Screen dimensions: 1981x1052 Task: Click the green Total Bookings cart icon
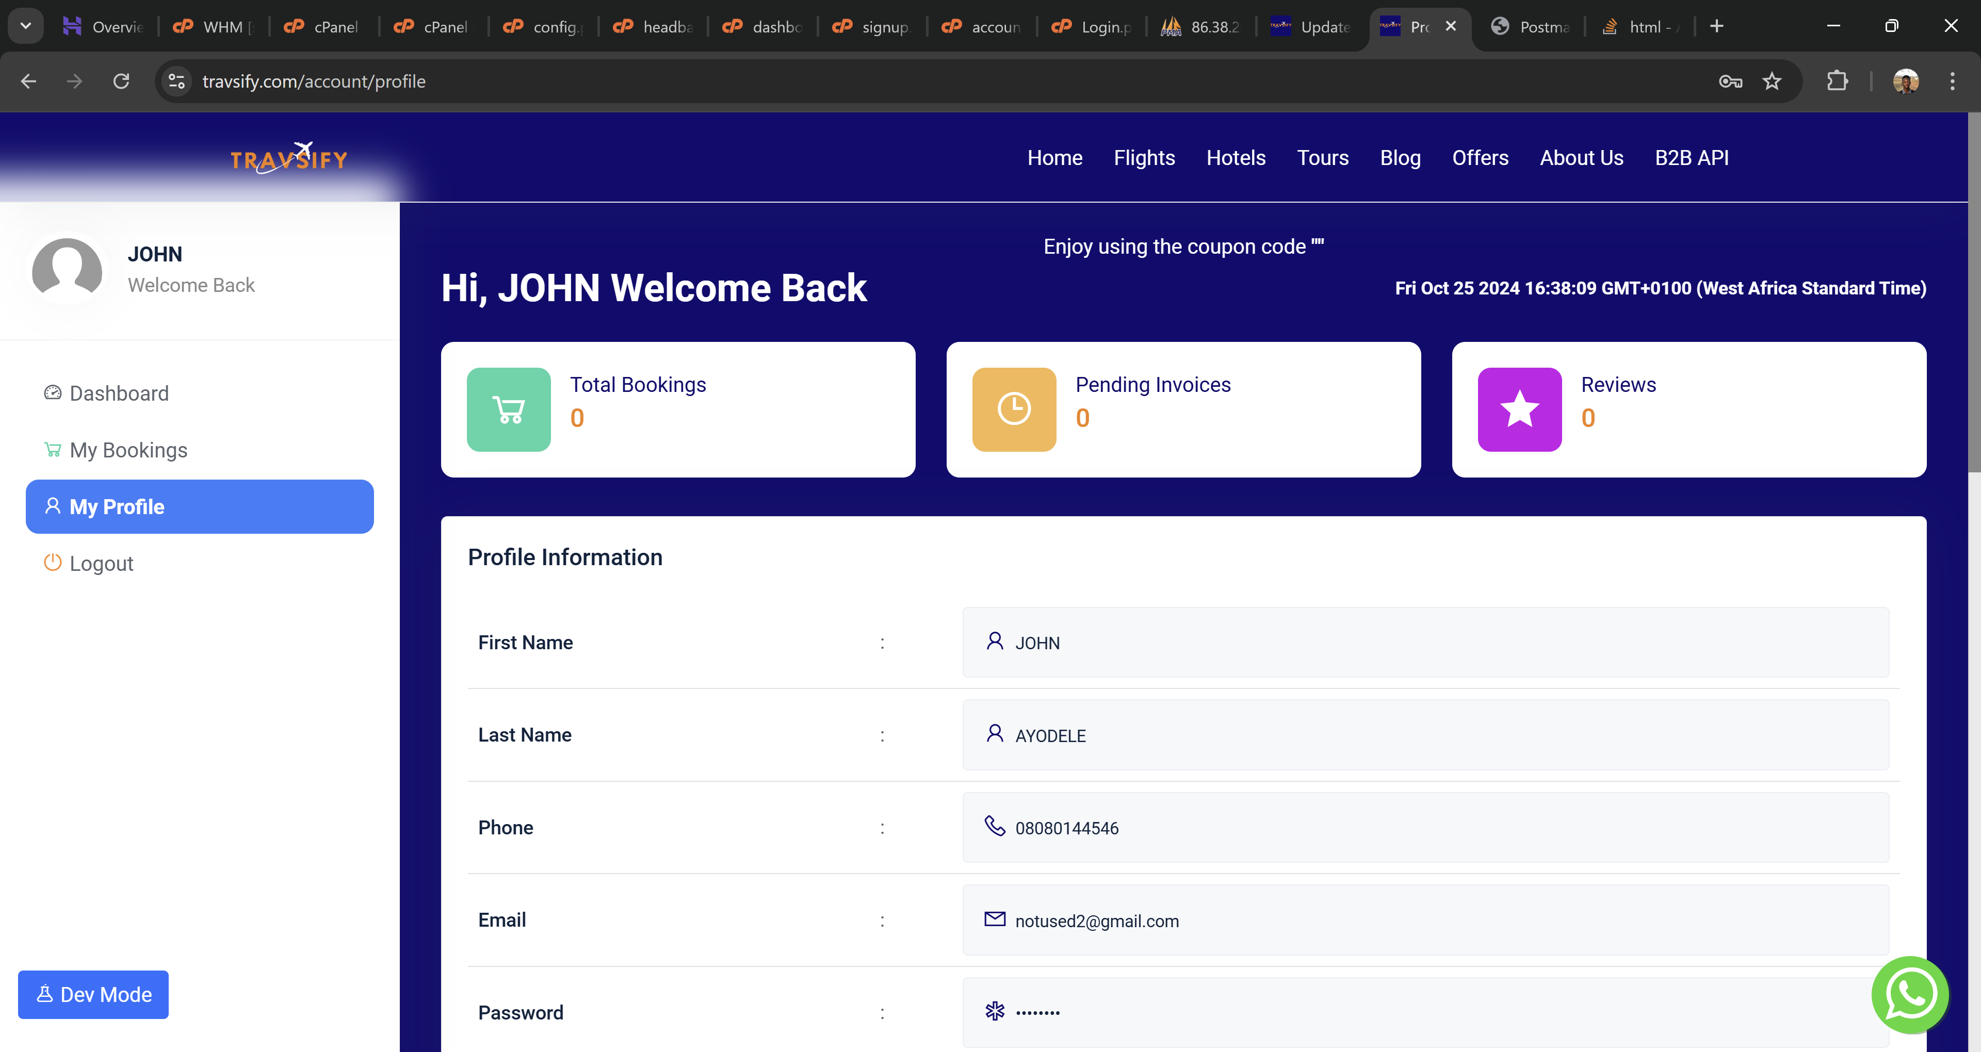pyautogui.click(x=508, y=409)
